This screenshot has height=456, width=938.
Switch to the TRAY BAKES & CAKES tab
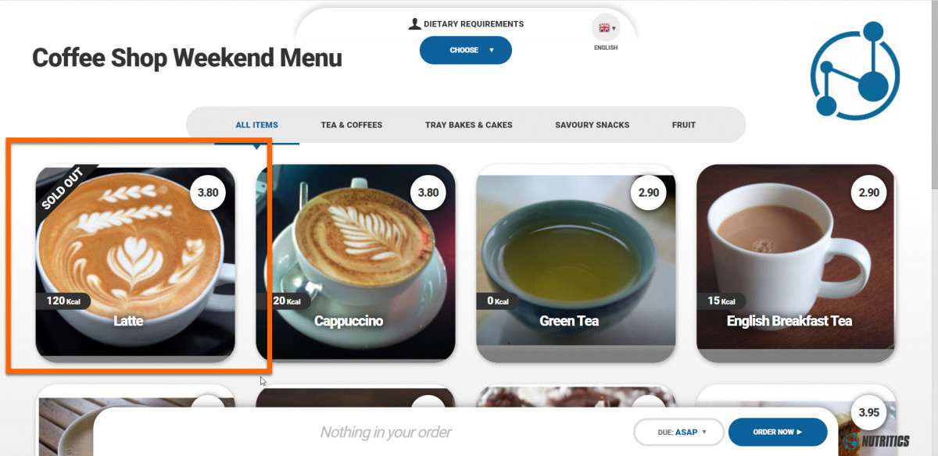tap(469, 125)
